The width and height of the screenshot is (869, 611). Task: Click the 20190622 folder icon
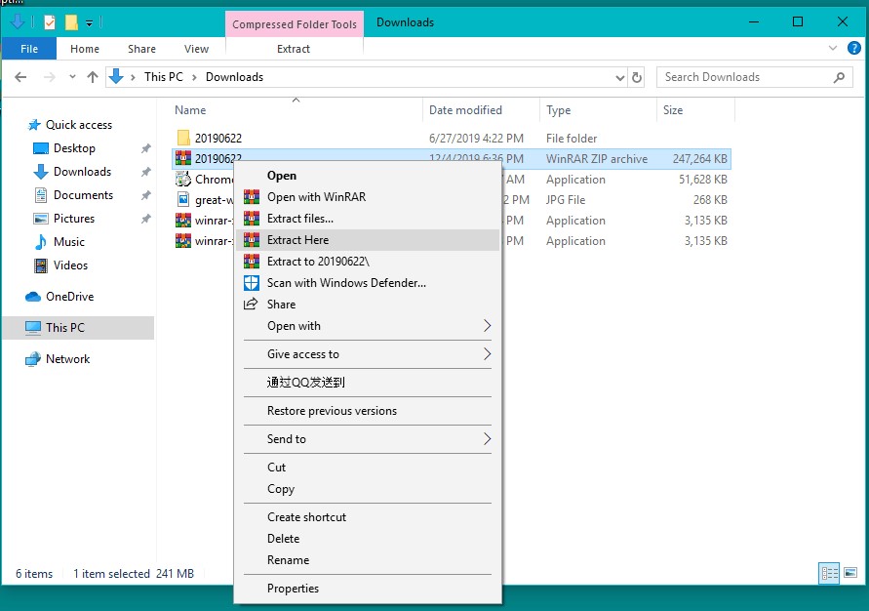click(183, 138)
